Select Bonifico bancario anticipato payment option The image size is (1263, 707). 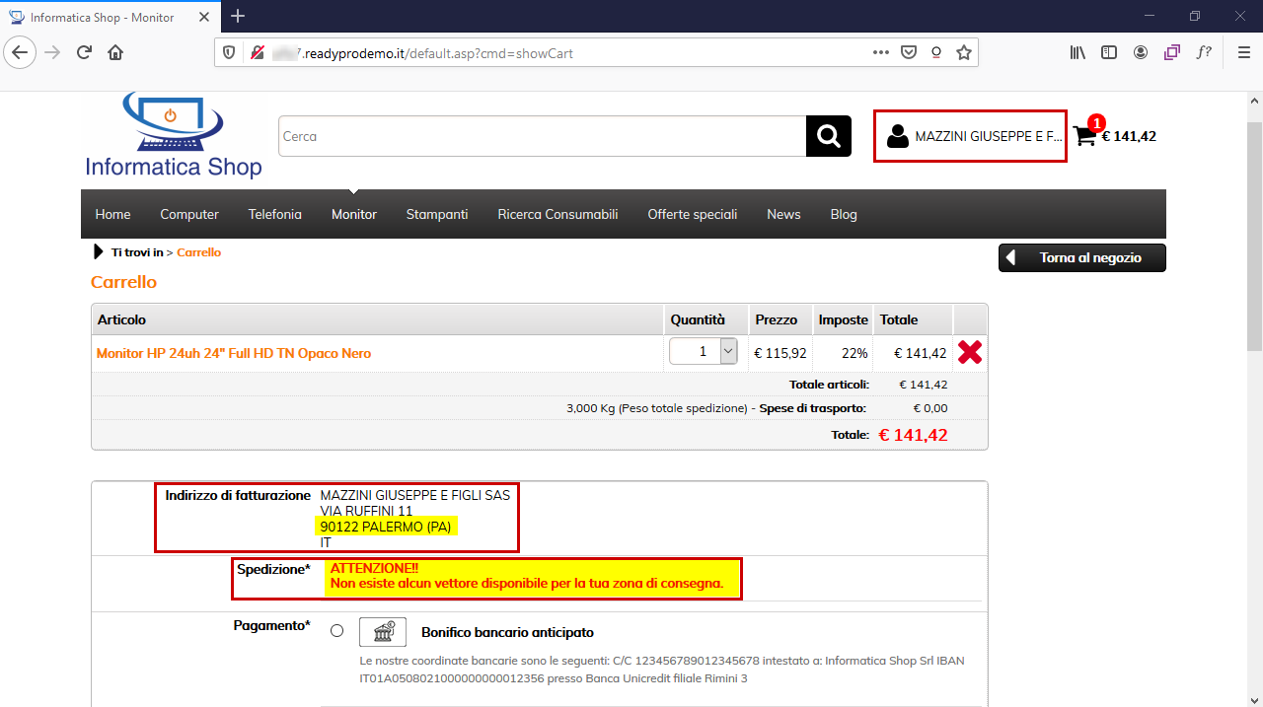(x=337, y=631)
